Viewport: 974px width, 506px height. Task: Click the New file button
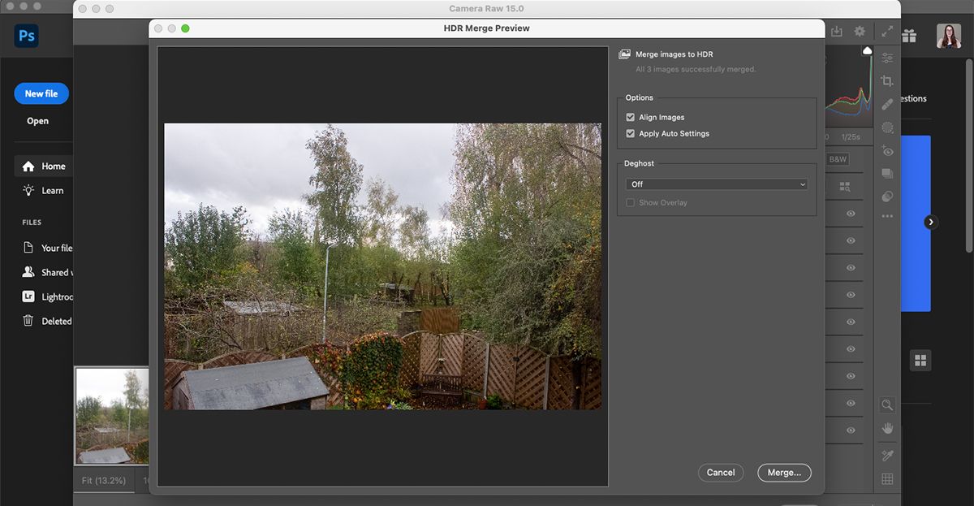pos(41,93)
